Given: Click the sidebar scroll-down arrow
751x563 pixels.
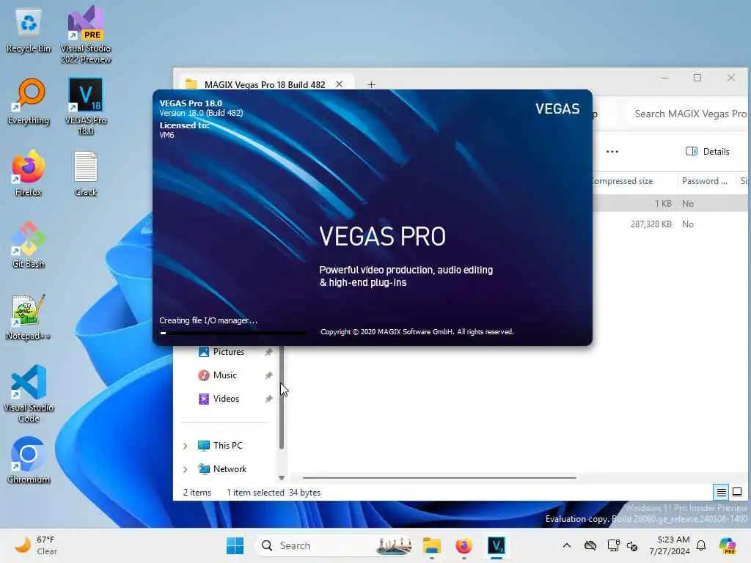Looking at the screenshot, I should 282,478.
